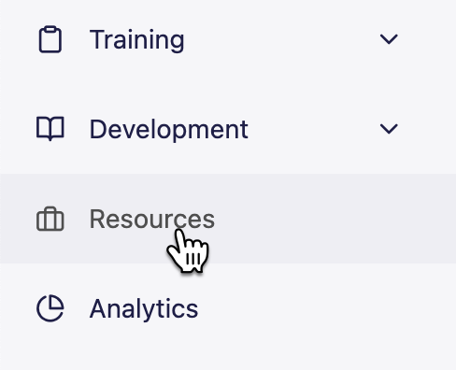Click the Resources text label
Image resolution: width=456 pixels, height=370 pixels.
coord(152,219)
